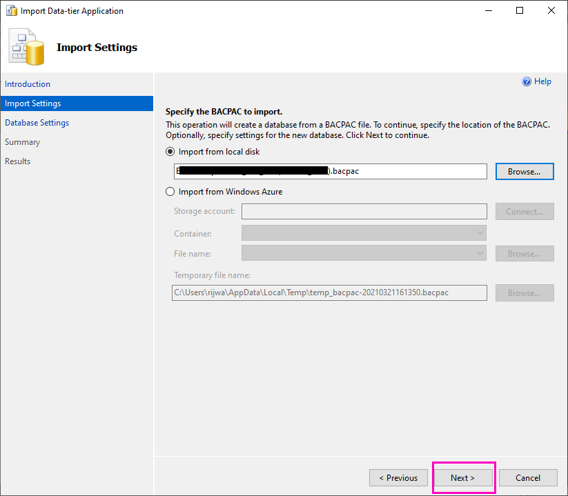Click the Data-tier Application title bar icon

(x=11, y=10)
